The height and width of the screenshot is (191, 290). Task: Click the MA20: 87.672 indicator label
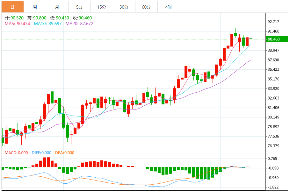point(80,24)
